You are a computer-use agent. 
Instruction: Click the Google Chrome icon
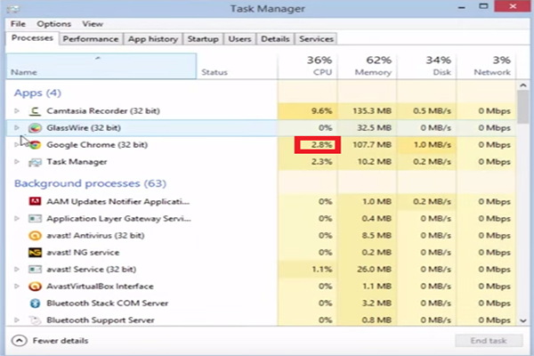pyautogui.click(x=35, y=145)
